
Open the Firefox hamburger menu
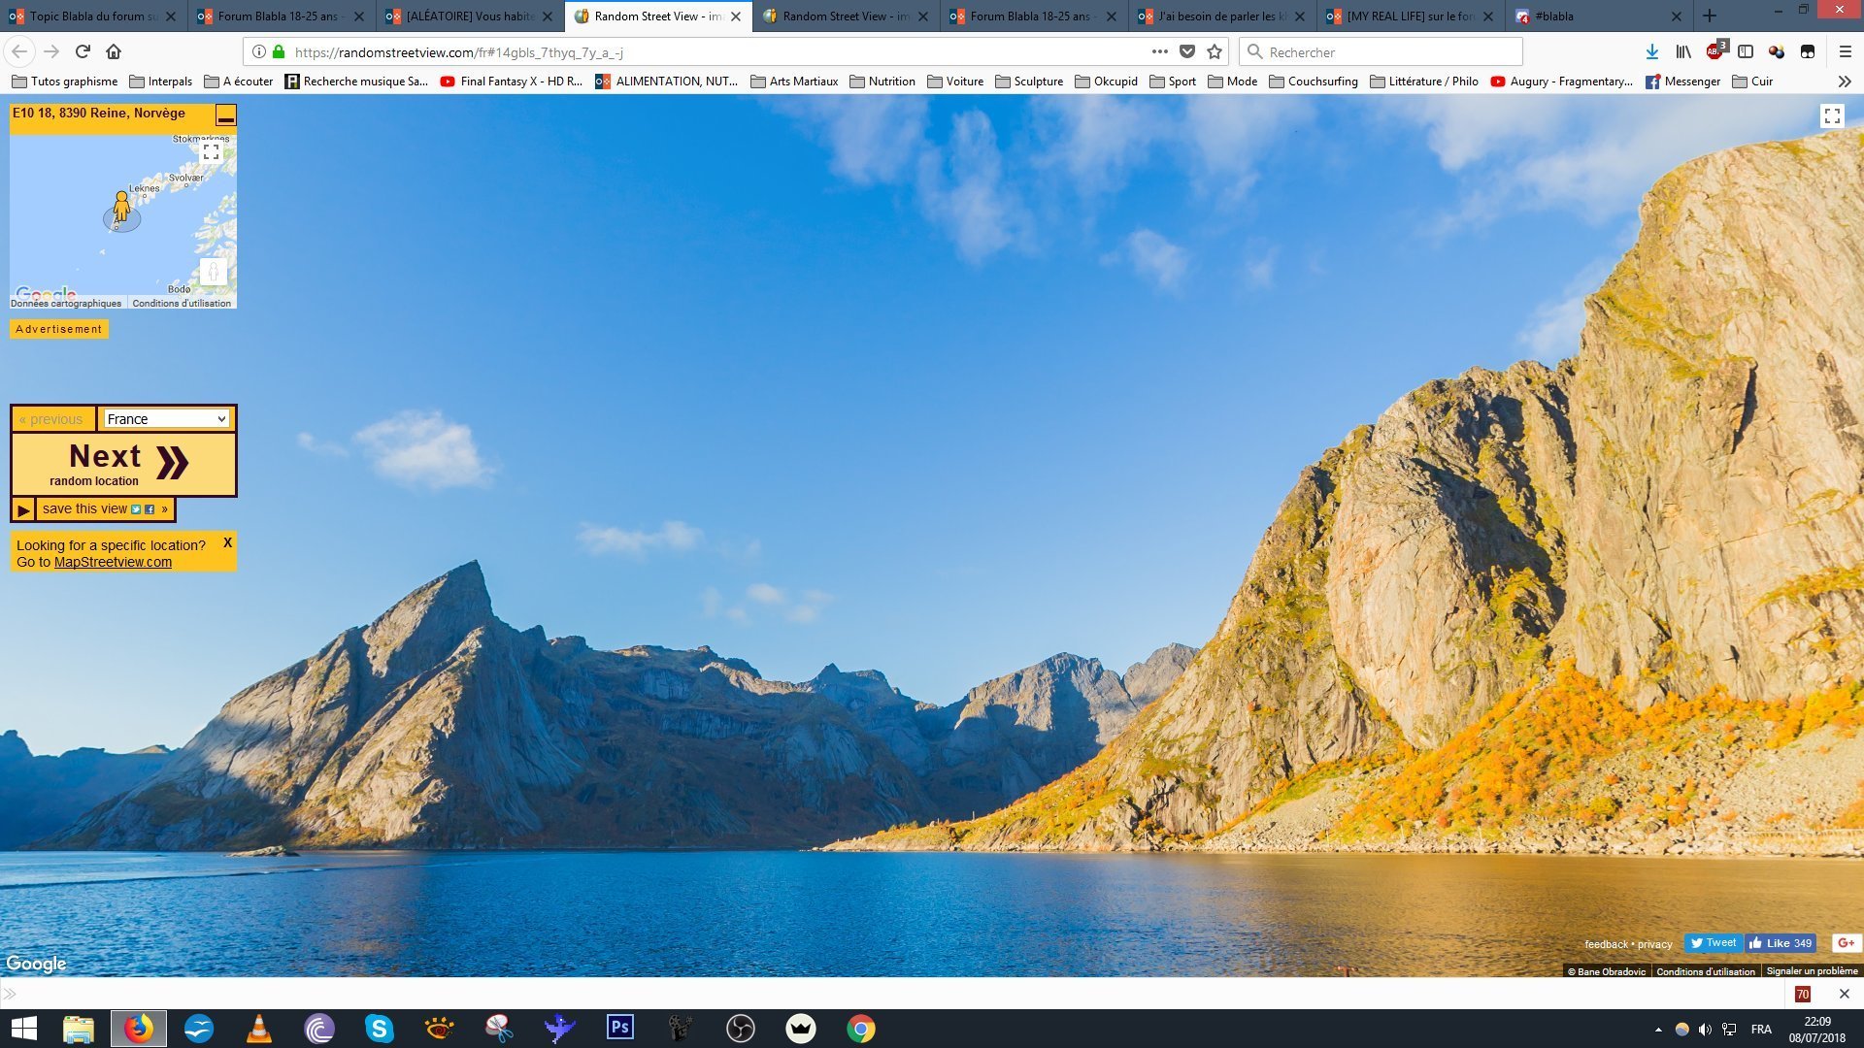(x=1845, y=52)
